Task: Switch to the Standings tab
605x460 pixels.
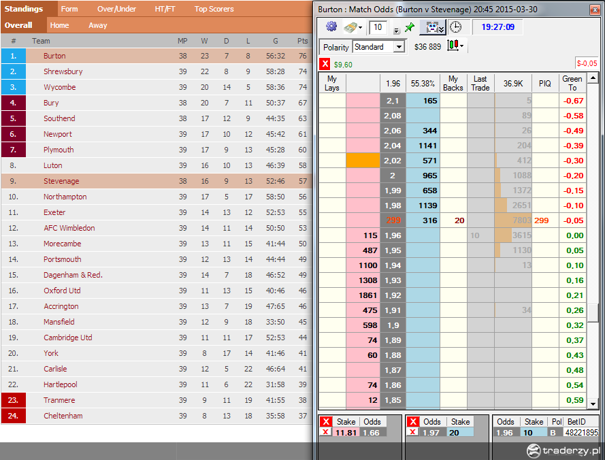Action: click(x=24, y=9)
